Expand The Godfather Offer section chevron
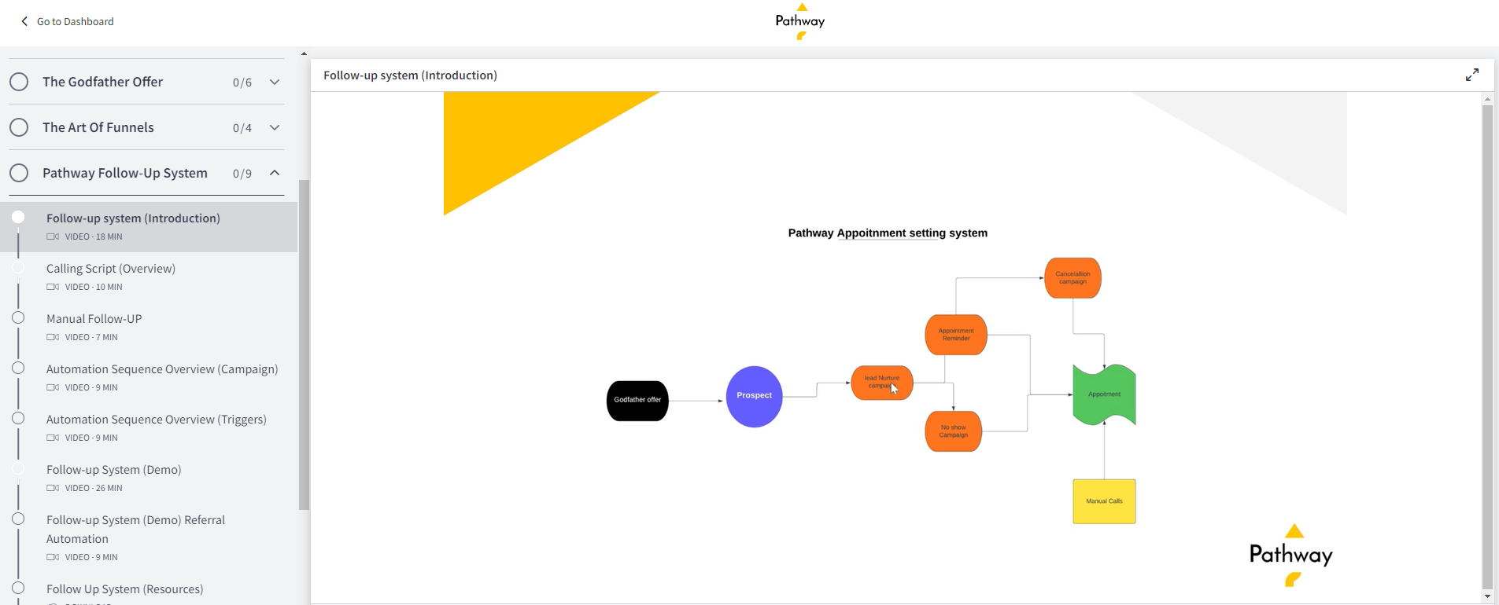The height and width of the screenshot is (605, 1499). [x=275, y=82]
